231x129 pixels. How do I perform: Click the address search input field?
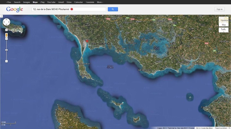click(68, 9)
